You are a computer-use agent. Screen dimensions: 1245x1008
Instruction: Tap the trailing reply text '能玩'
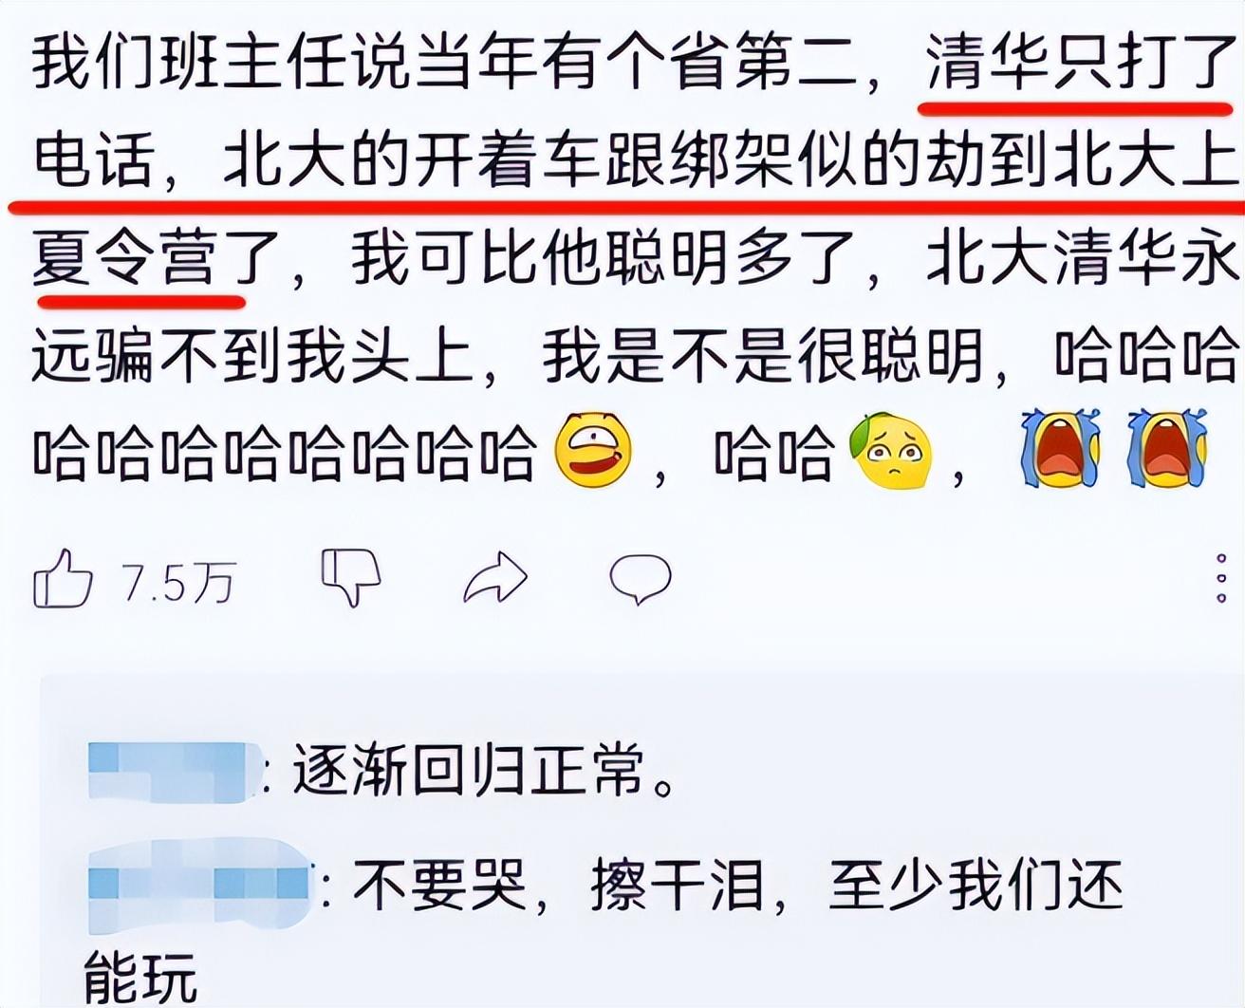[140, 978]
